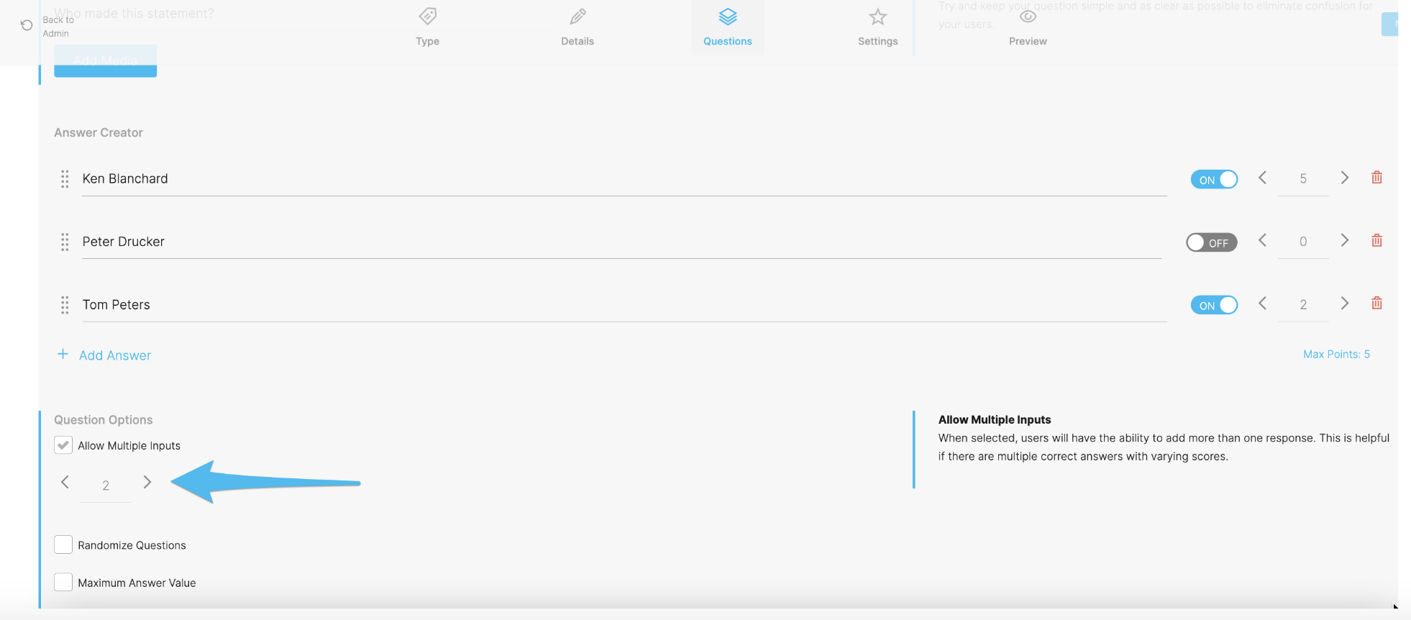
Task: Delete the Ken Blanchard answer
Action: coord(1376,178)
